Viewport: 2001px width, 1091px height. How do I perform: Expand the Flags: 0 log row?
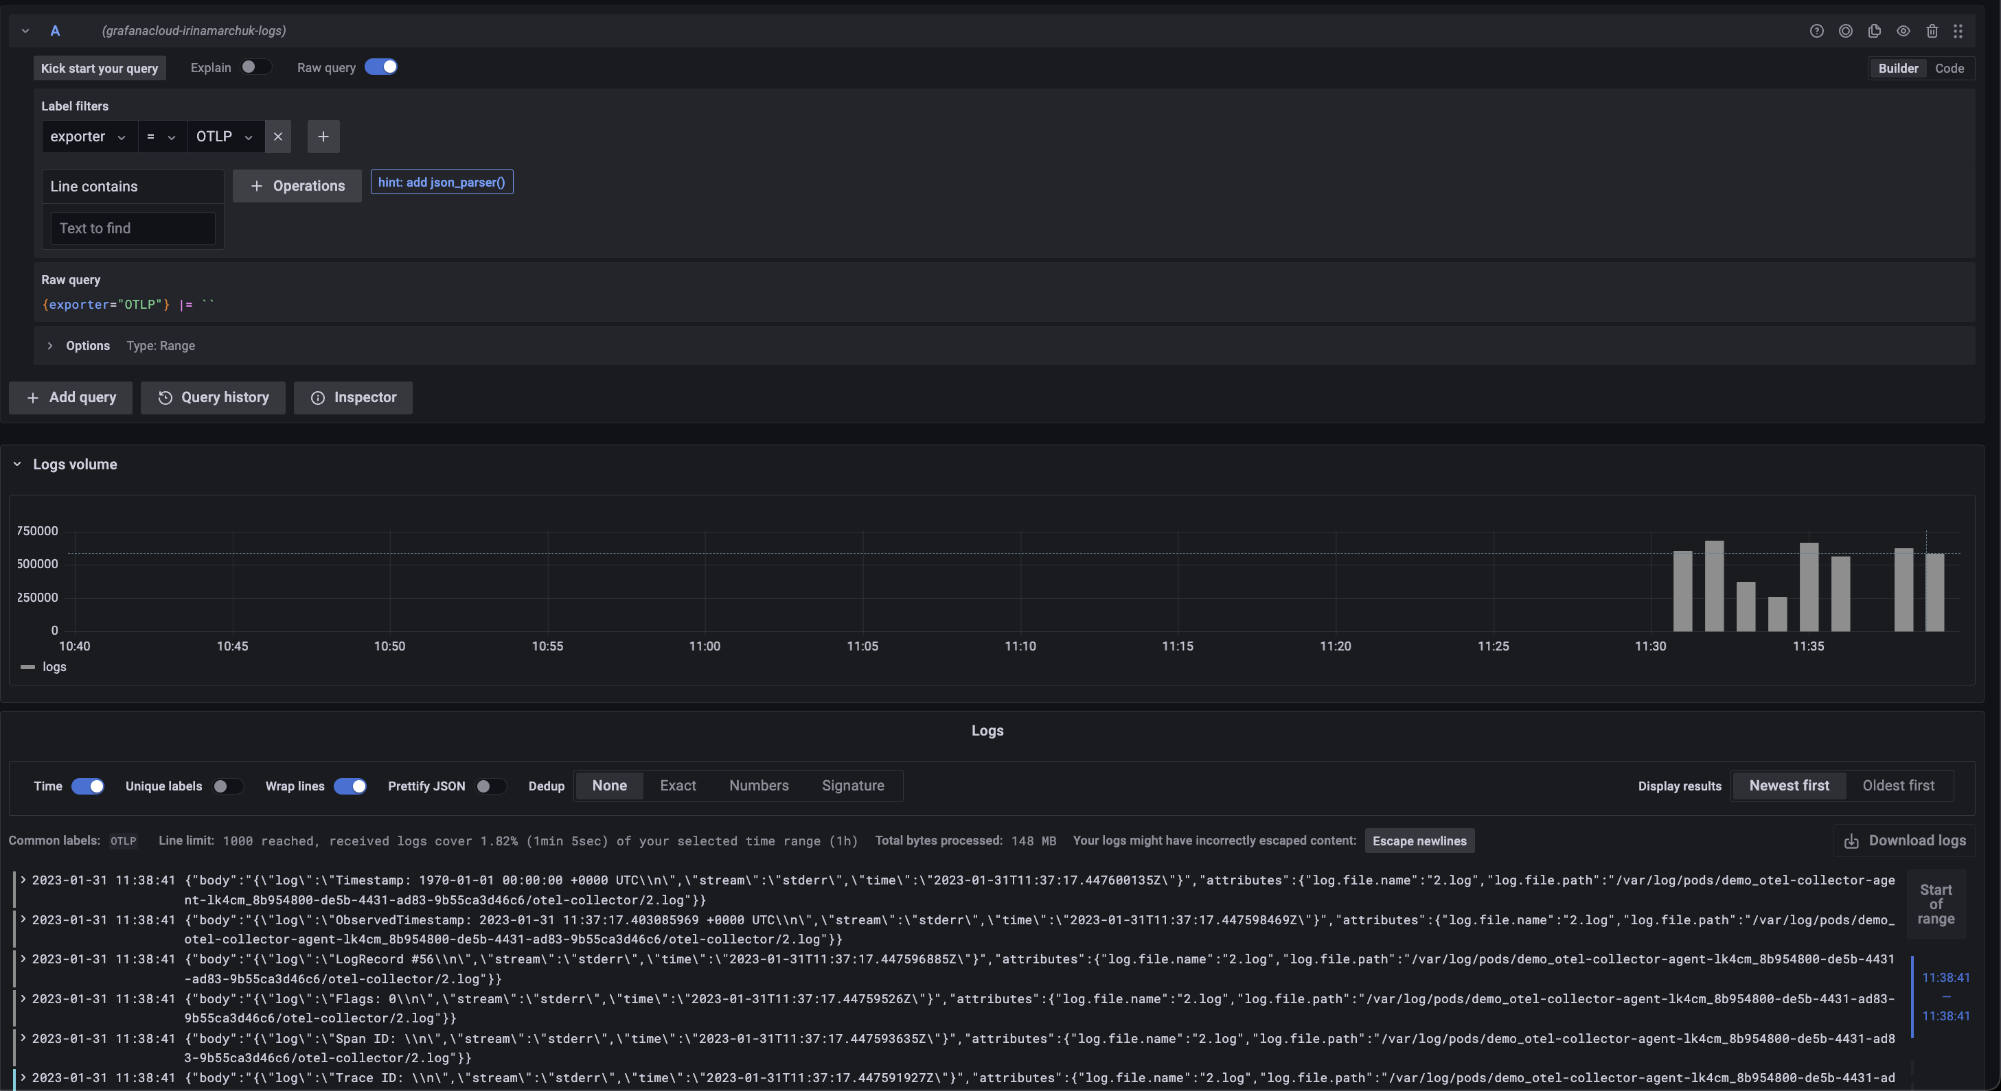[x=23, y=998]
